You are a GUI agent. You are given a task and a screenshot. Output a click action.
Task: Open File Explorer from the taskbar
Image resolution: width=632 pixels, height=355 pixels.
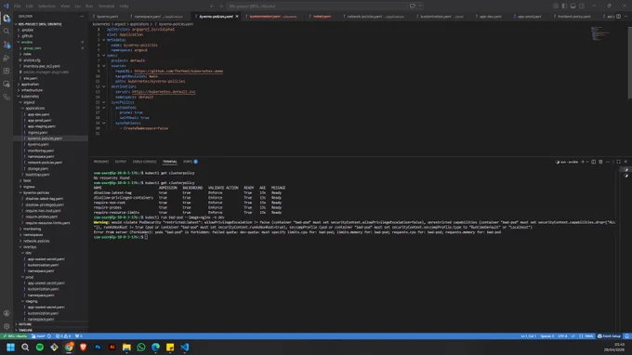(x=126, y=348)
